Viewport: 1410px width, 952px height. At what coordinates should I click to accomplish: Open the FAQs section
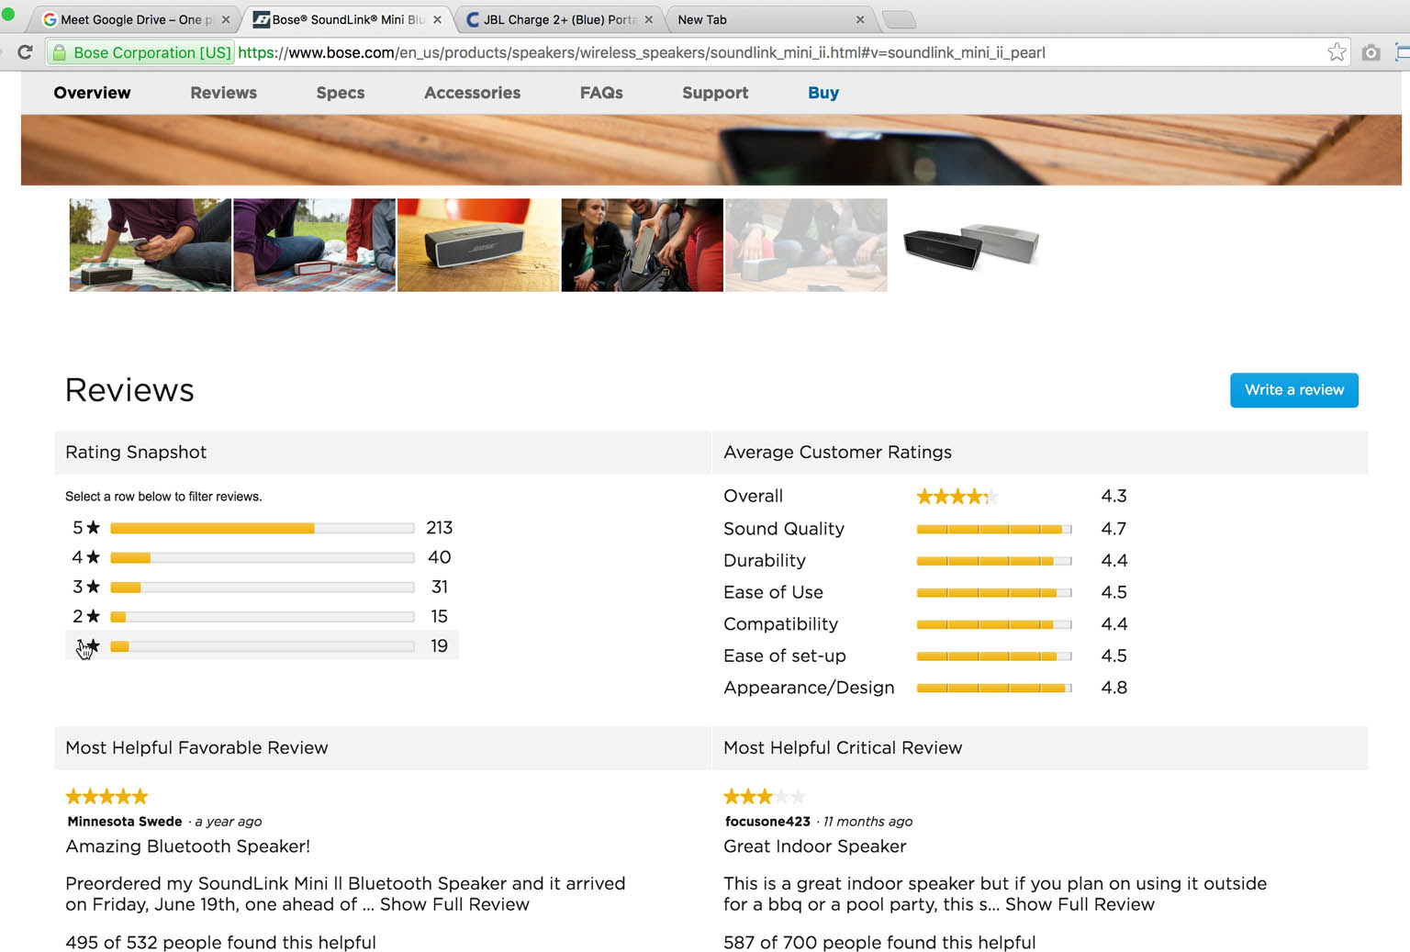point(601,93)
